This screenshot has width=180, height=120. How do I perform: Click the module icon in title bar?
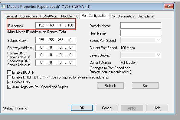(x=3, y=6)
